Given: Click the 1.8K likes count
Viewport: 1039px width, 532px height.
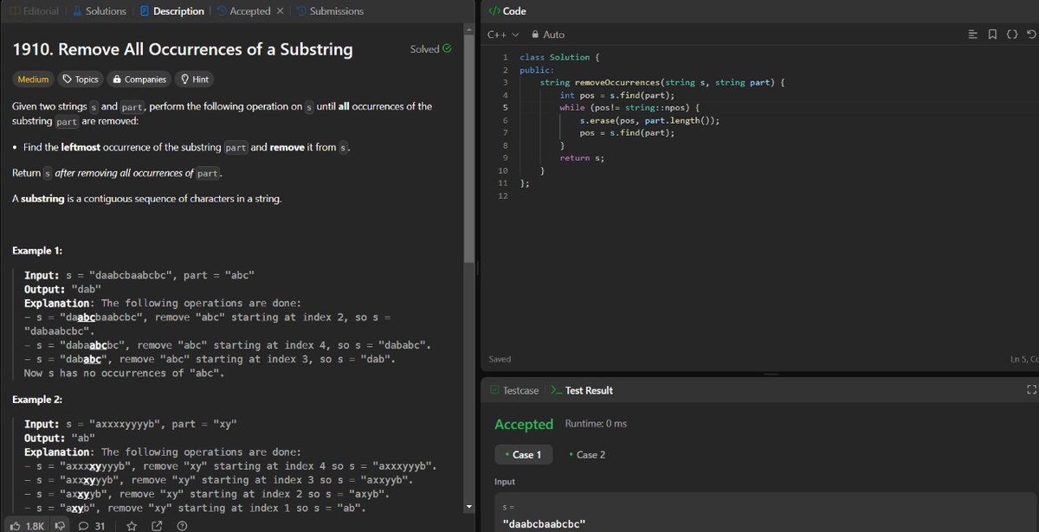Looking at the screenshot, I should [x=35, y=526].
